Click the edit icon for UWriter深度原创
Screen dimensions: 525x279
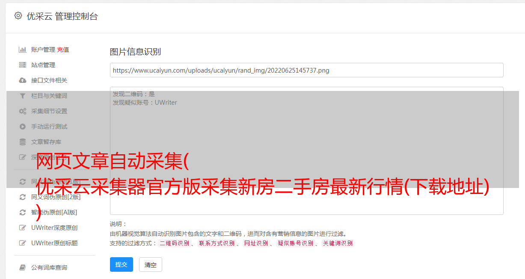tap(23, 228)
